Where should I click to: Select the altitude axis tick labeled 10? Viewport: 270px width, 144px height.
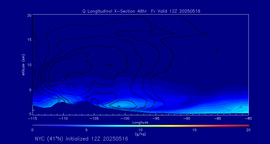click(29, 65)
